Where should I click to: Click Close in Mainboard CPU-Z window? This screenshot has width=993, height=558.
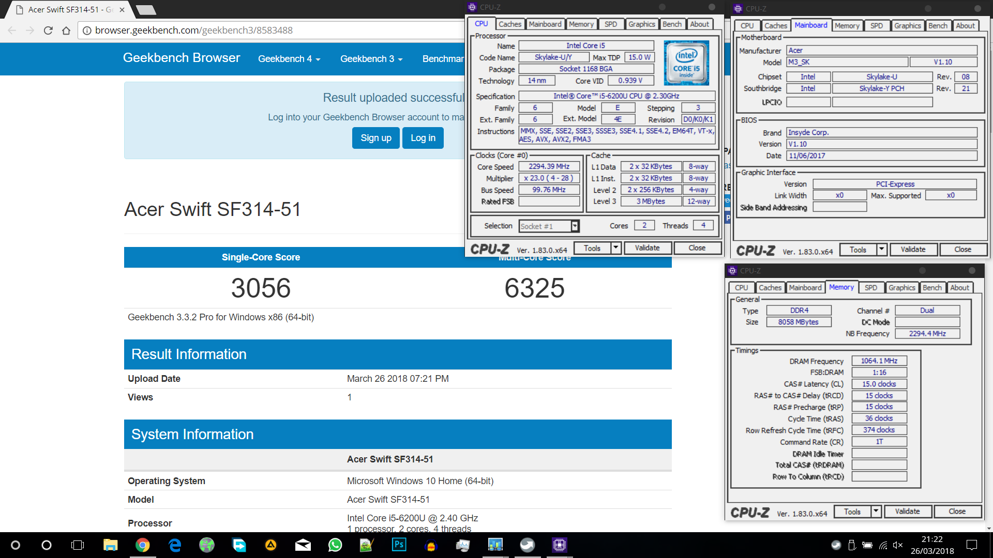click(962, 250)
